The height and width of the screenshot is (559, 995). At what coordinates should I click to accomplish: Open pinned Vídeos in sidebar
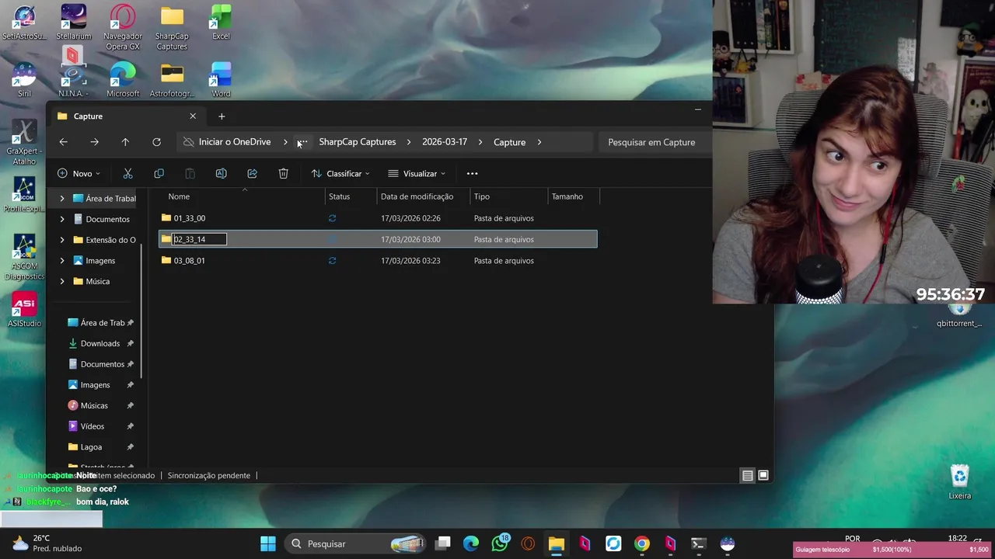[x=92, y=426]
